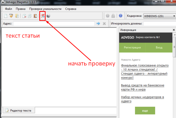Click Новости Адвего heading text
The width and height of the screenshot is (176, 118).
[x=131, y=60]
